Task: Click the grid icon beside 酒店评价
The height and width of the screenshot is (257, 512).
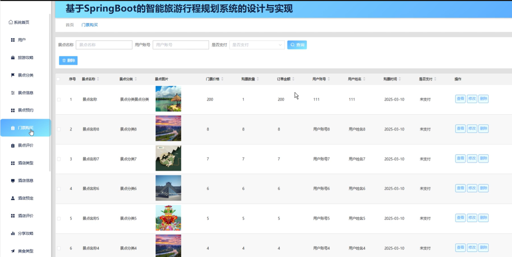Action: (13, 216)
